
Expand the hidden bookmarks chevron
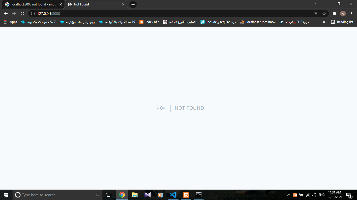point(324,22)
